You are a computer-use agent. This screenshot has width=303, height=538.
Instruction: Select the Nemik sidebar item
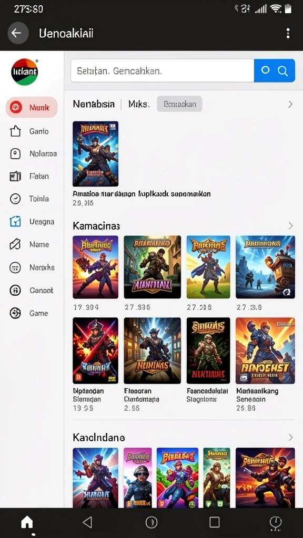(32, 107)
